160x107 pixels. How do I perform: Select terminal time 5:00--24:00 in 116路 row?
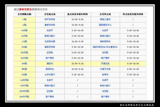click(133, 42)
